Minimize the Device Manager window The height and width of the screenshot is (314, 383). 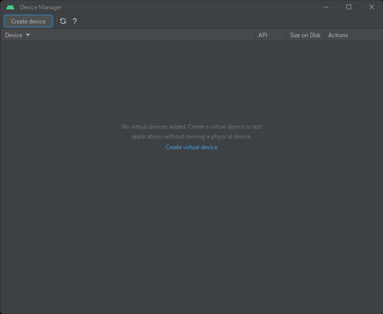tap(326, 7)
